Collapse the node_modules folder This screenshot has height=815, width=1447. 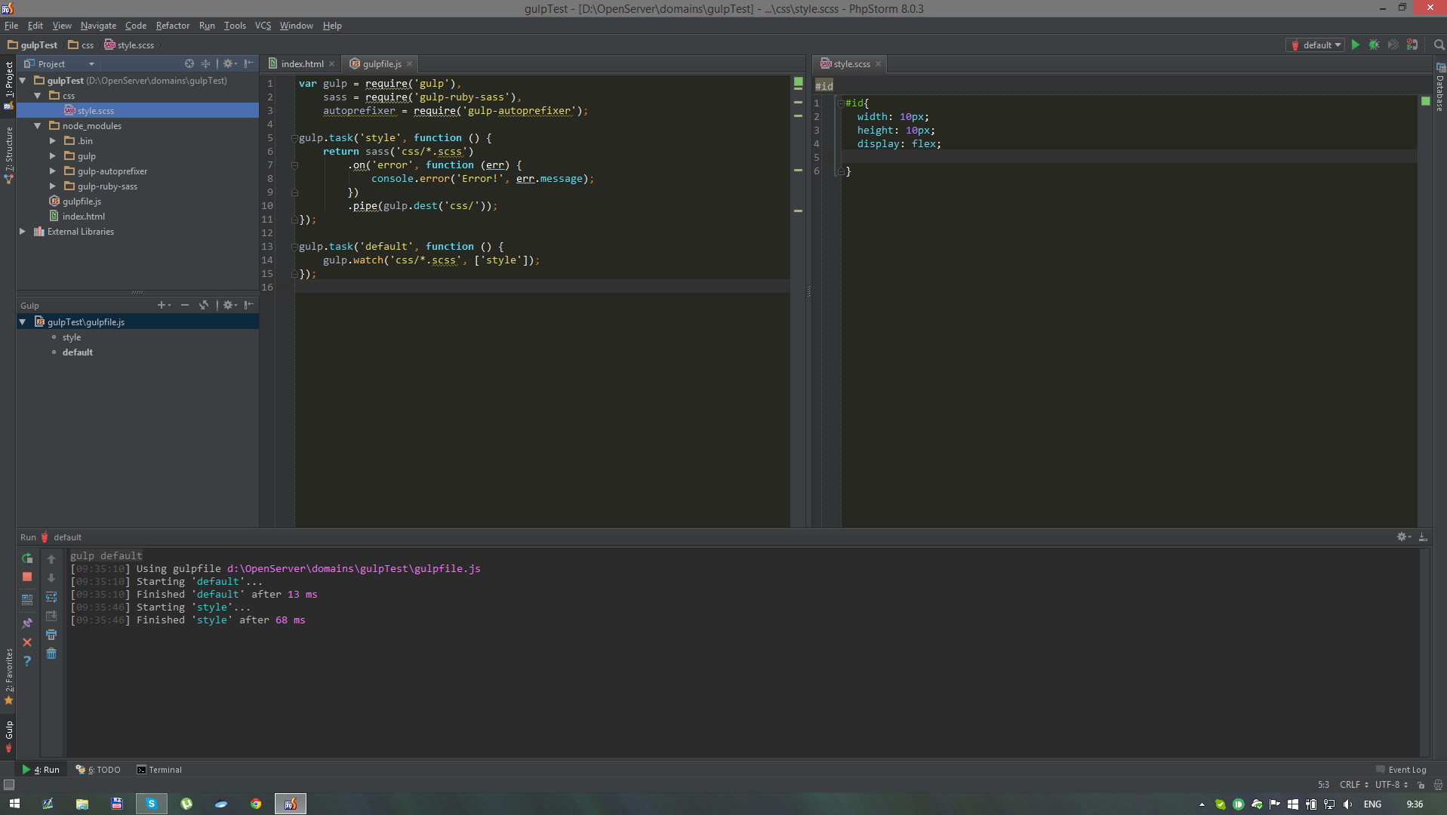pyautogui.click(x=37, y=126)
